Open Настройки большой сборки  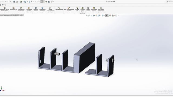point(94,10)
